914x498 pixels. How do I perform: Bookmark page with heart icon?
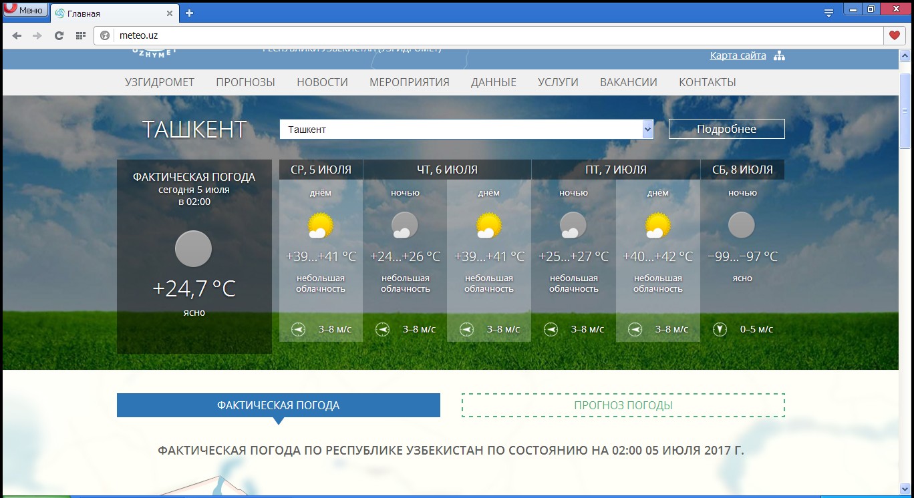[x=893, y=35]
